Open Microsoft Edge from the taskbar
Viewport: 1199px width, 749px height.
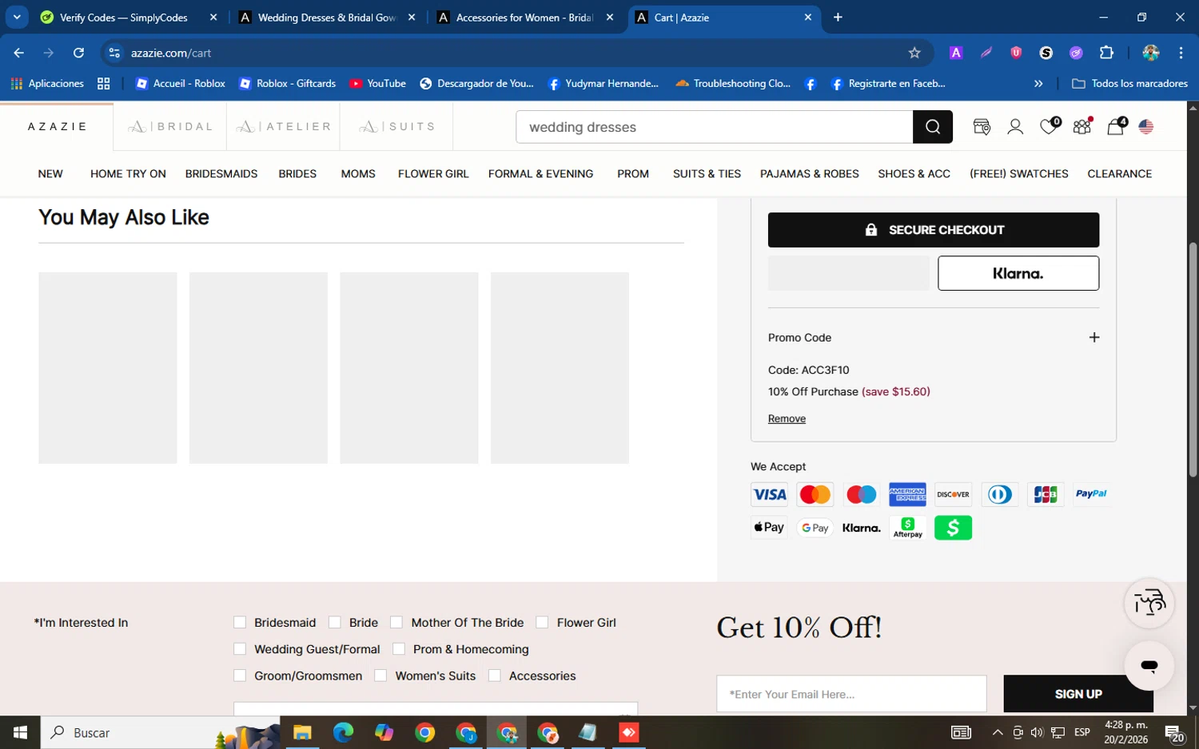point(343,732)
